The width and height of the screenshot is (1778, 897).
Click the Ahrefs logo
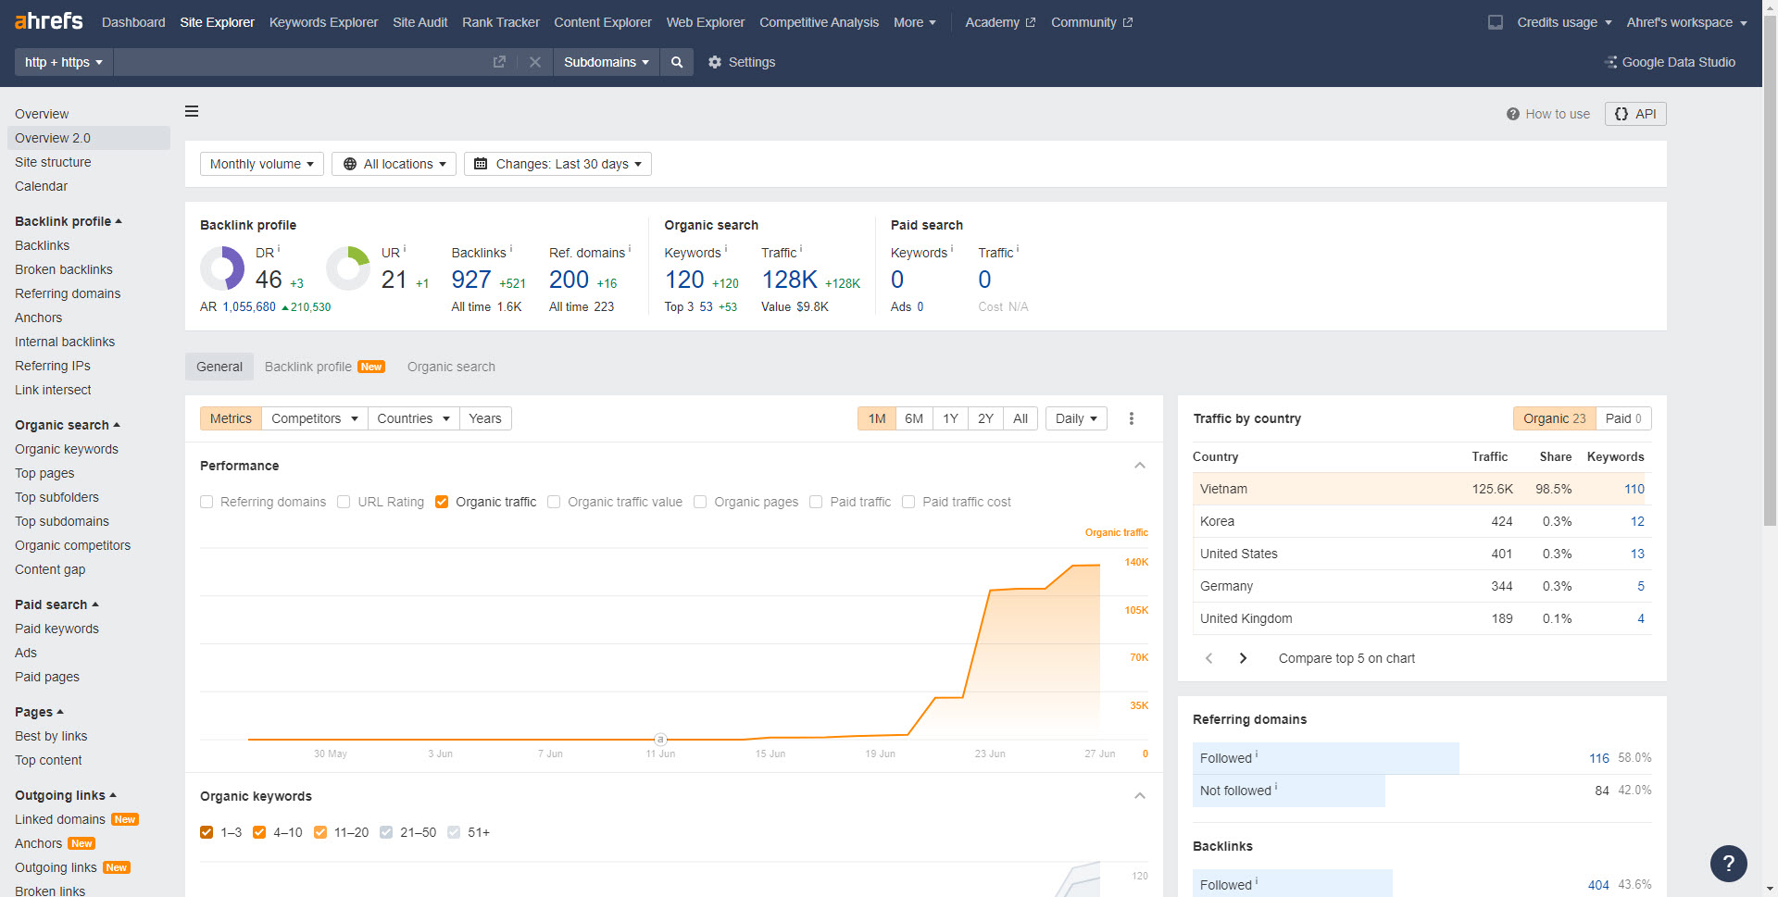tap(49, 21)
